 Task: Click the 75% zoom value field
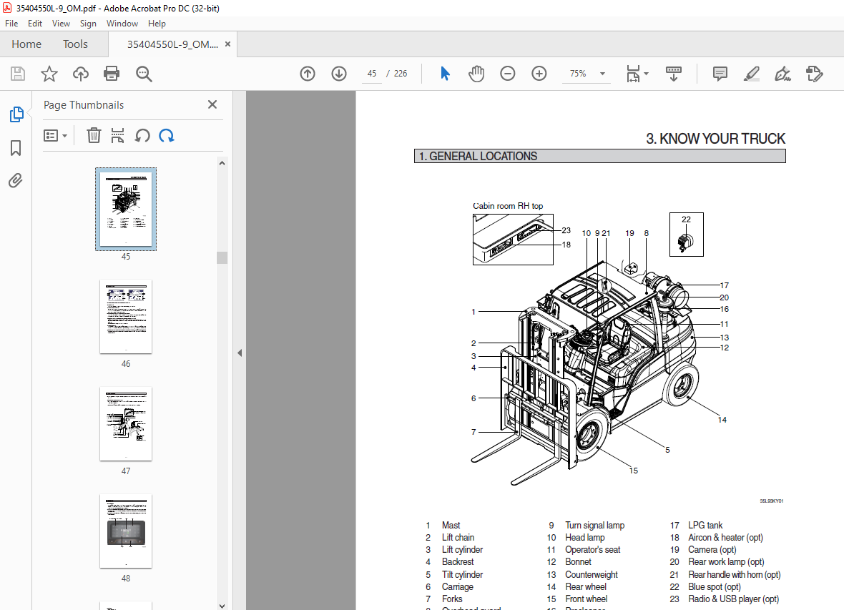[578, 74]
